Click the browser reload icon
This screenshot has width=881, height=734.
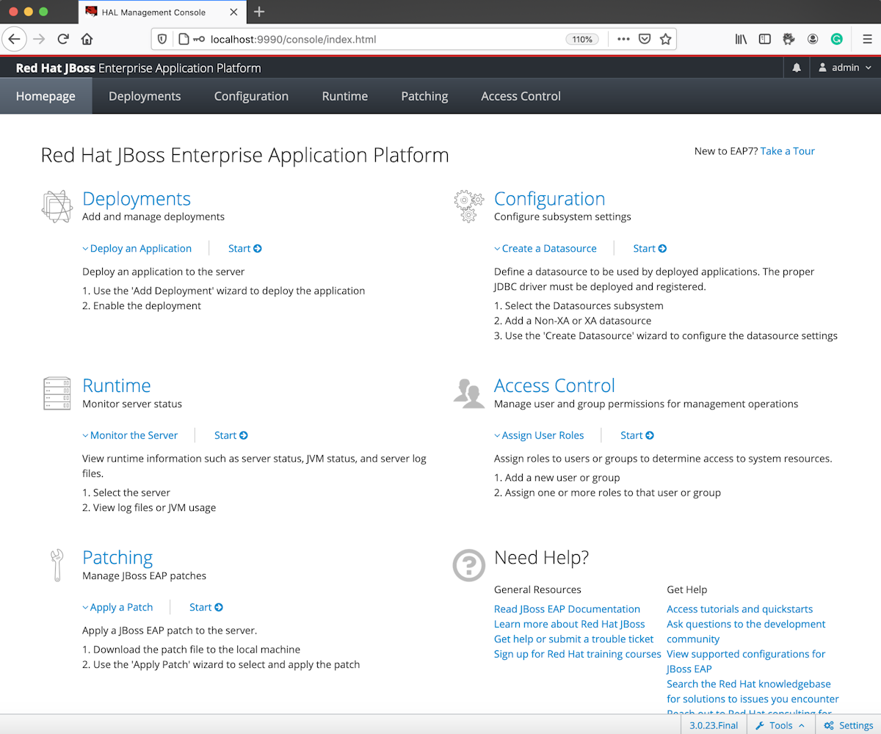[x=63, y=39]
